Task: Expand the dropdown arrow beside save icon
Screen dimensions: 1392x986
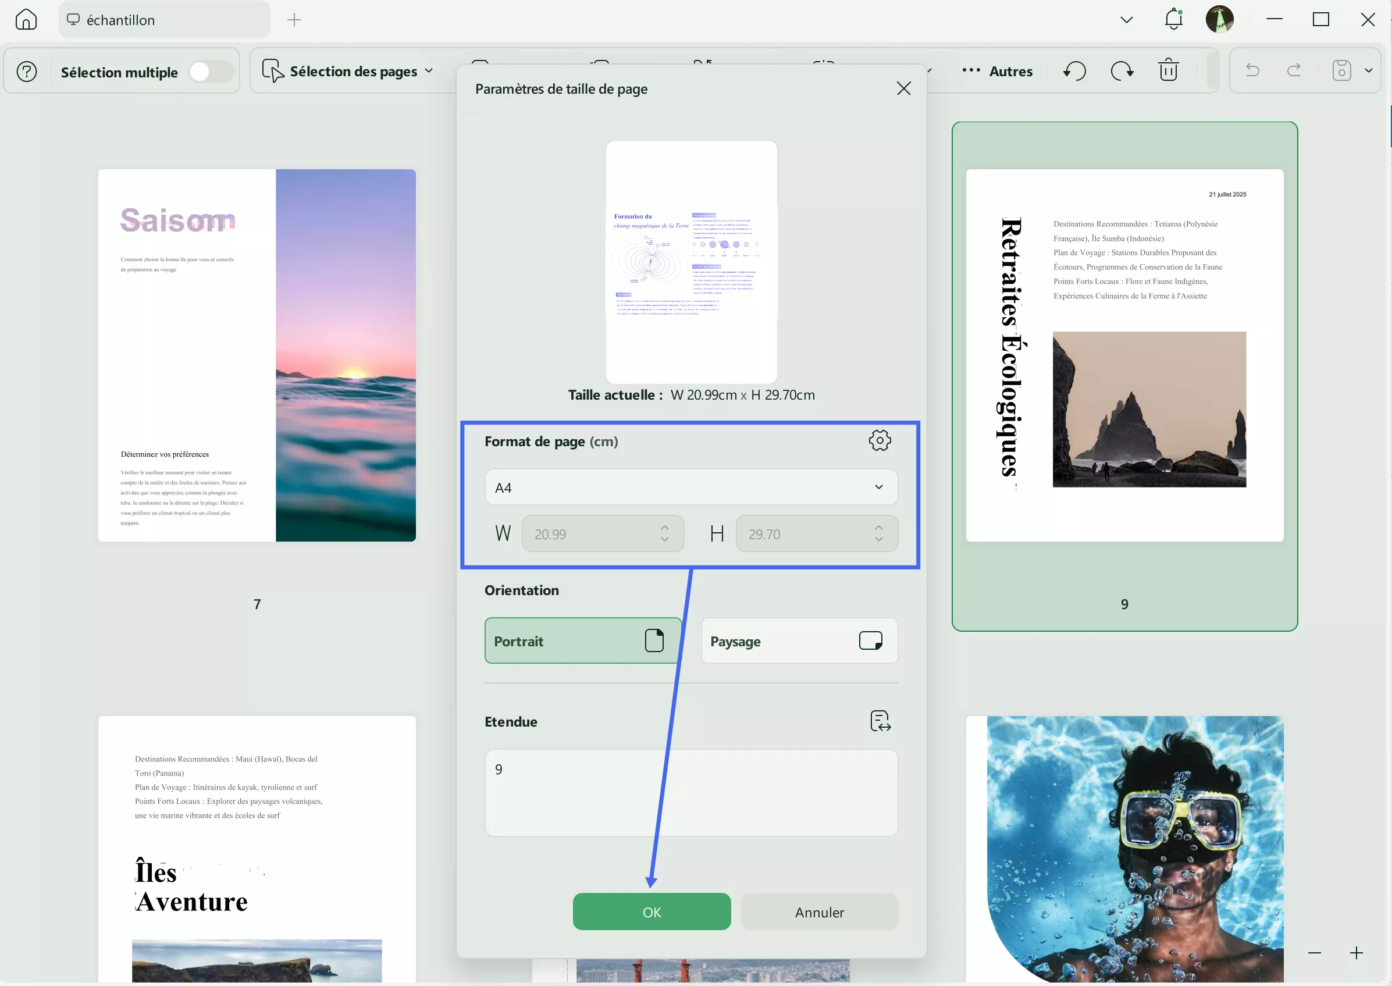Action: pyautogui.click(x=1368, y=71)
